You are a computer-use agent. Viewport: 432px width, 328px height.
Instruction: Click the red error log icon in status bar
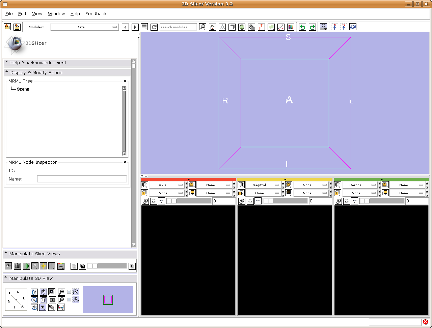(x=425, y=322)
